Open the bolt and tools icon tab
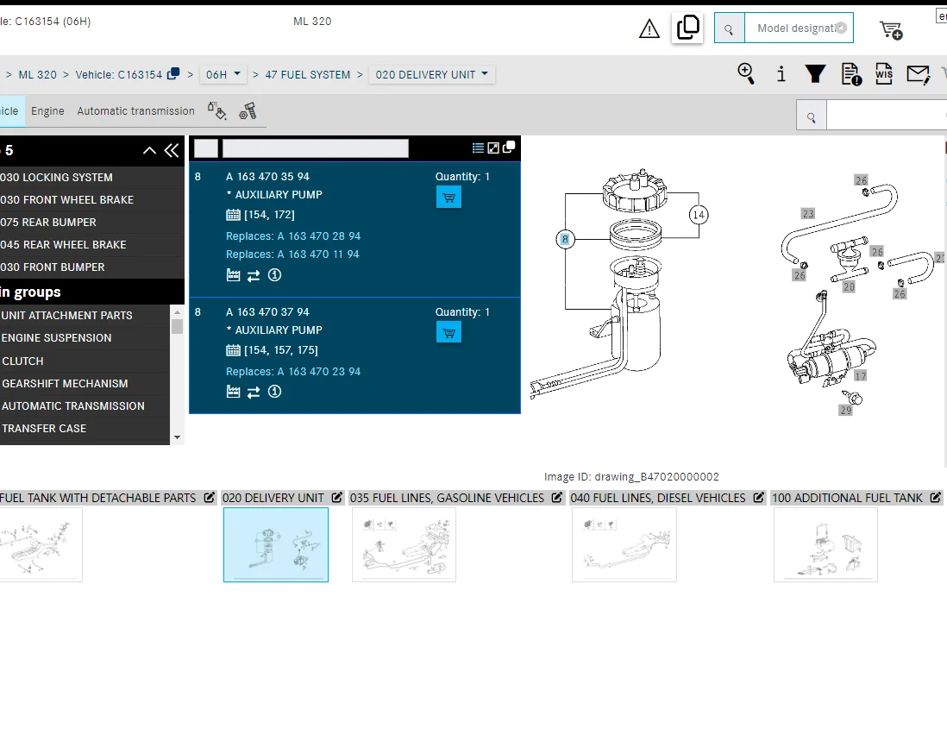Viewport: 947px width, 754px height. pos(248,111)
